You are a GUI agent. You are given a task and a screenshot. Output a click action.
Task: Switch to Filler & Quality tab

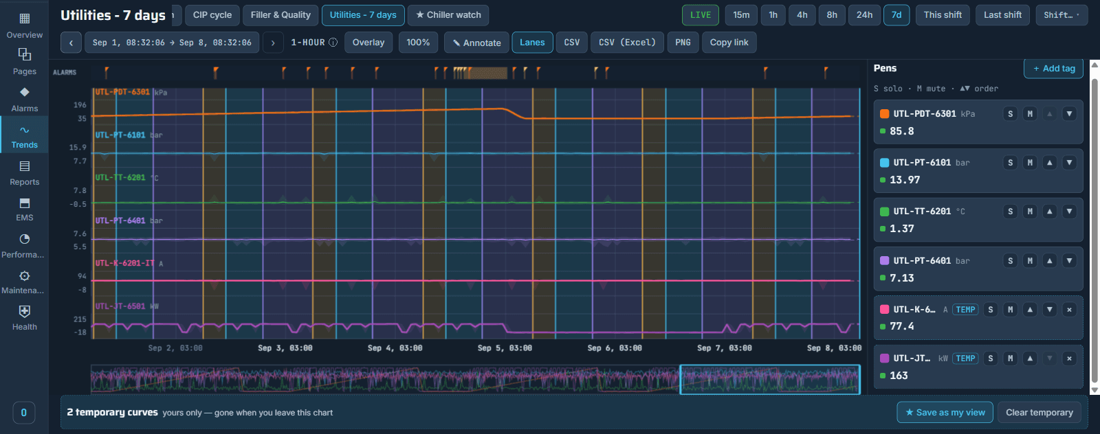pos(280,15)
